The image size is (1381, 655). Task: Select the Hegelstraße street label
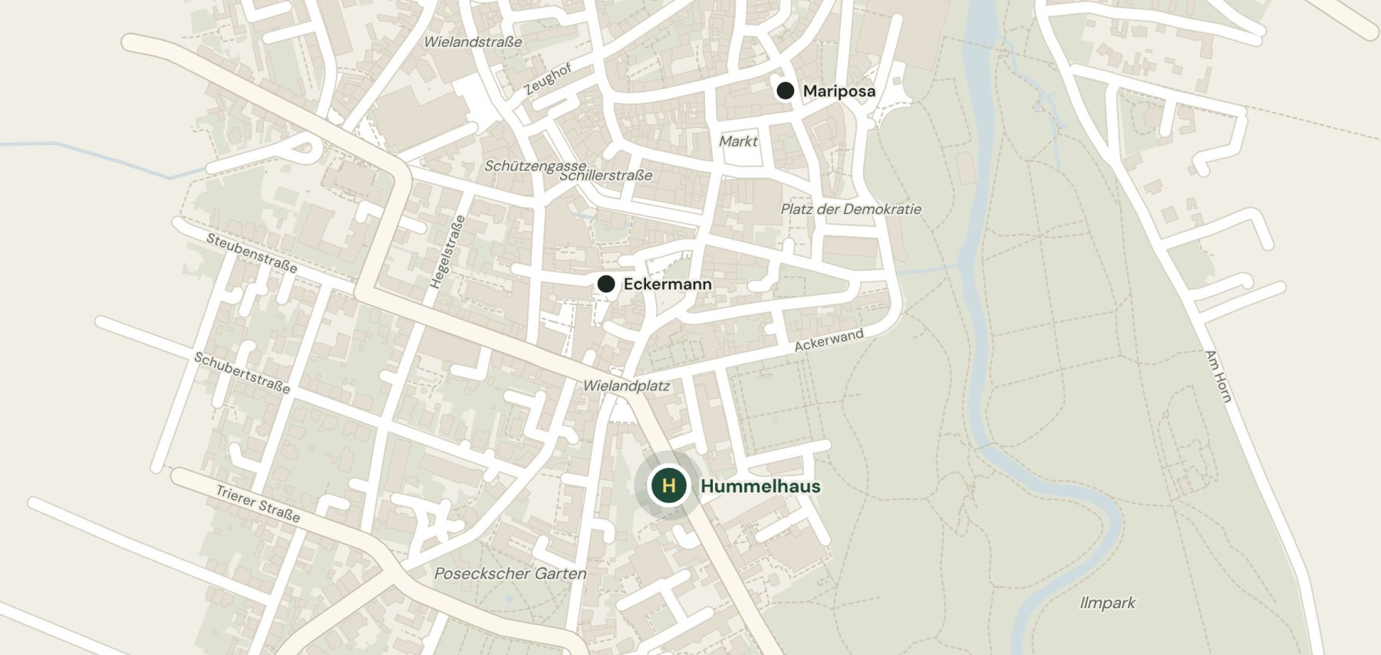(x=447, y=252)
